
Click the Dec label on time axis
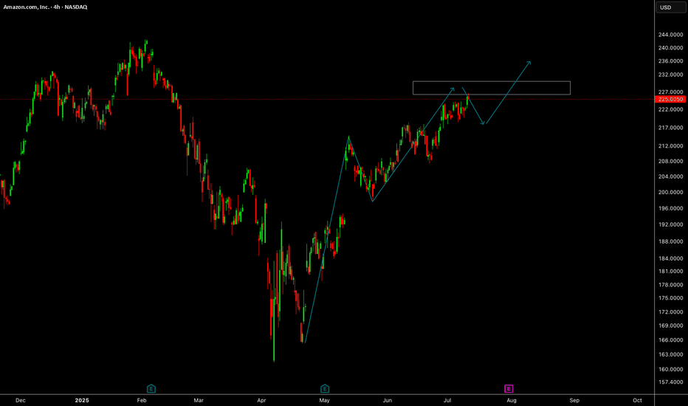pos(21,400)
